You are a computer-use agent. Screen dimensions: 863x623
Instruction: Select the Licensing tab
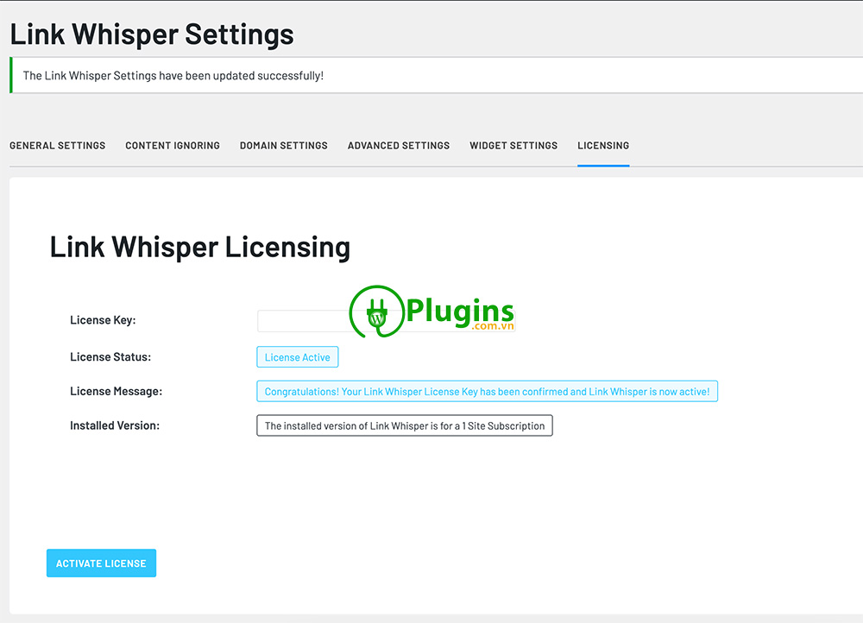coord(602,145)
